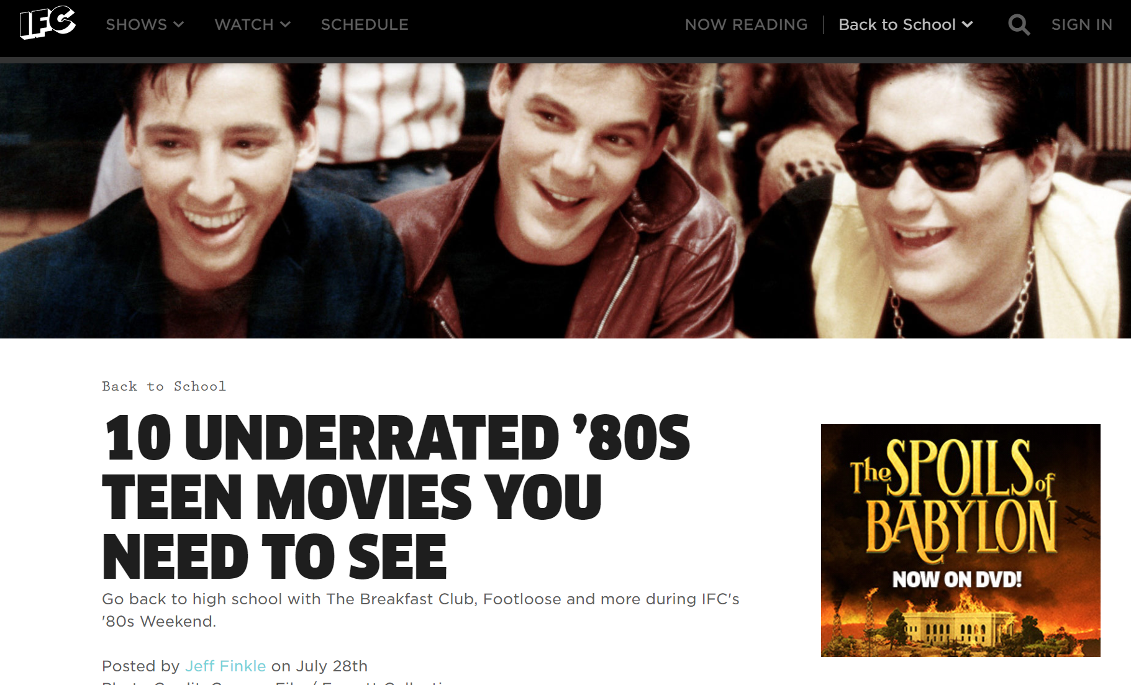This screenshot has width=1131, height=685.
Task: Click the article subtitle about Breakfast Club
Action: click(x=420, y=610)
